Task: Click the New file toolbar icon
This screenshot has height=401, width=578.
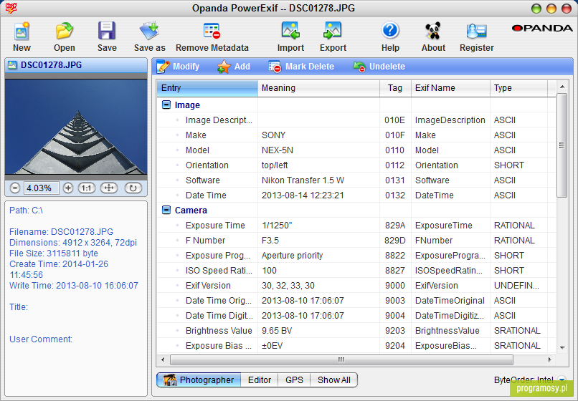Action: pos(22,31)
